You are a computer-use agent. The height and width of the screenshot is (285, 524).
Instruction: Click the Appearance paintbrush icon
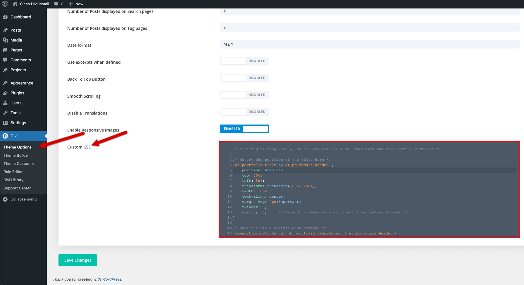[5, 83]
